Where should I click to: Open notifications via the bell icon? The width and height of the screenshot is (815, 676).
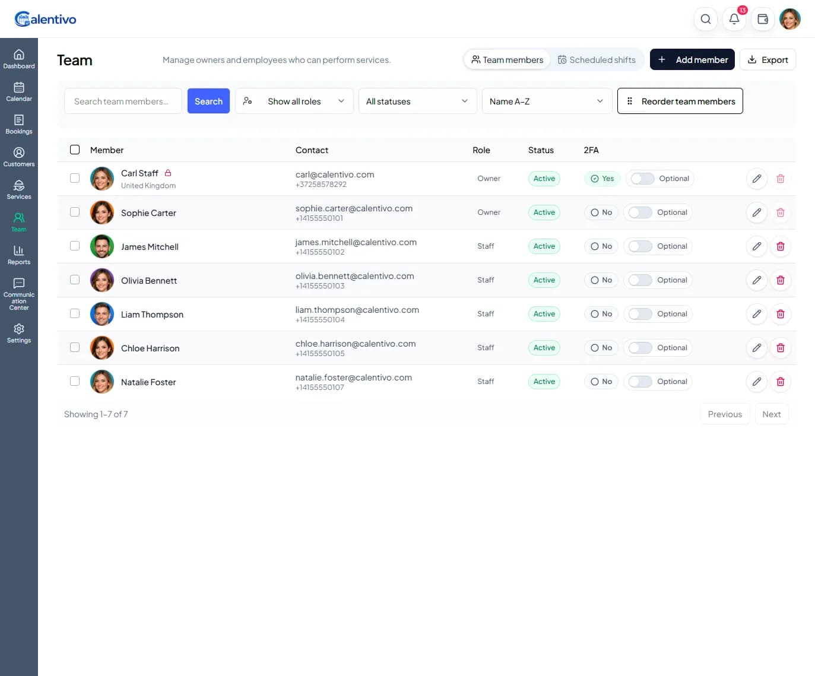pos(734,18)
